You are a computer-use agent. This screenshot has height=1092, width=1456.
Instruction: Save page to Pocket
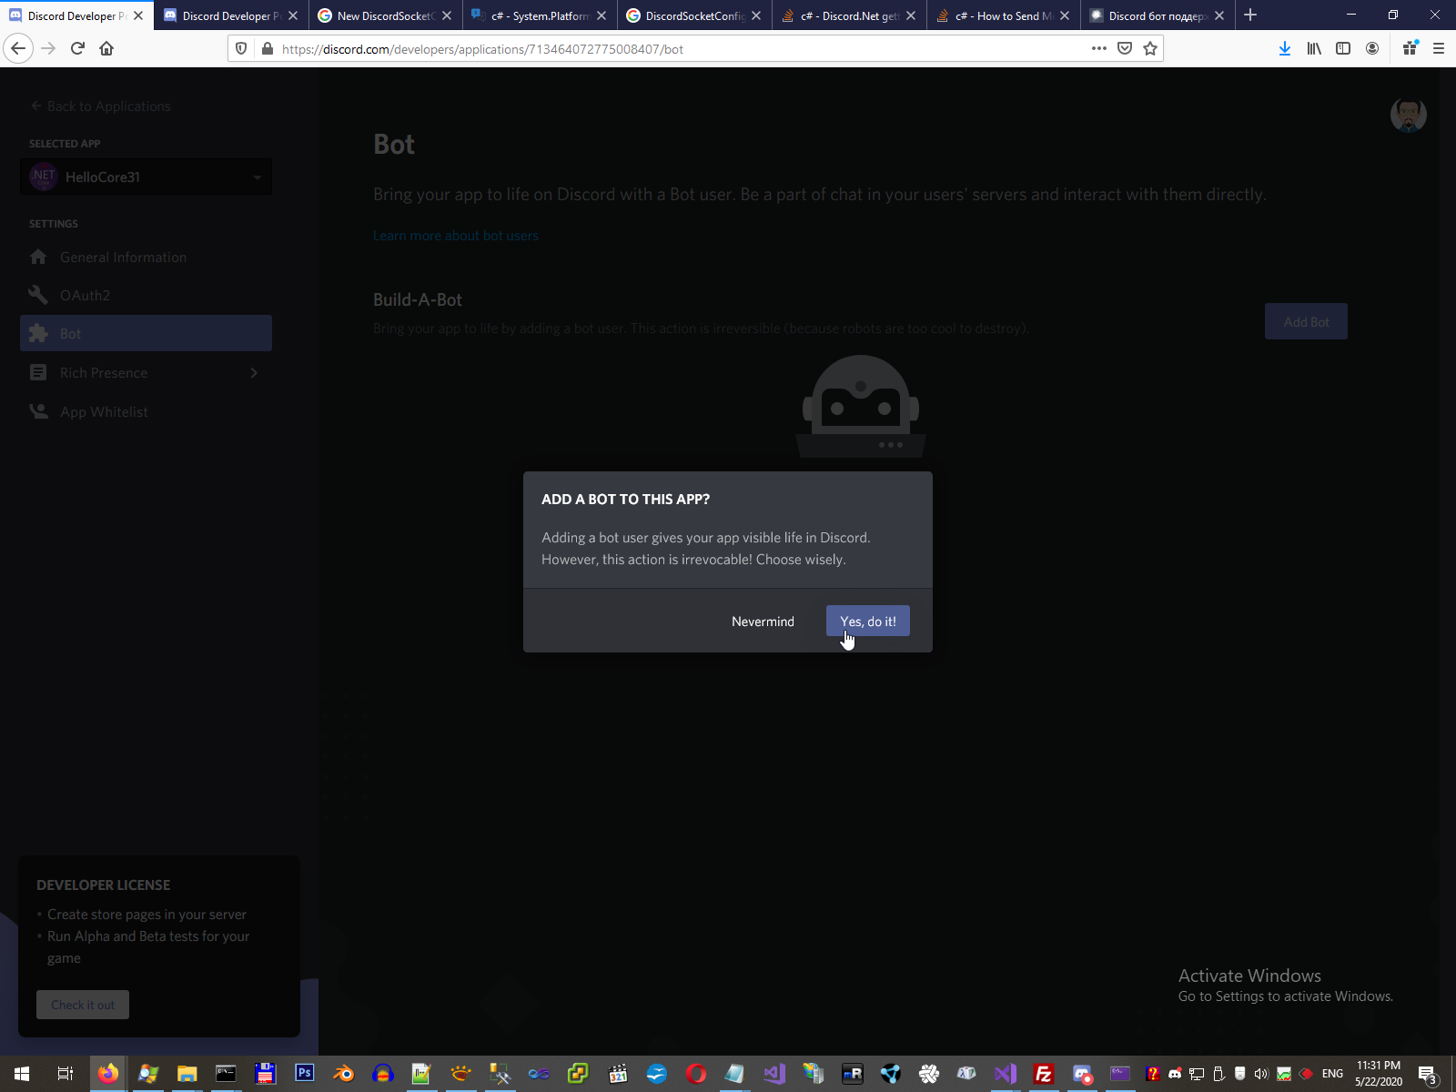point(1125,48)
